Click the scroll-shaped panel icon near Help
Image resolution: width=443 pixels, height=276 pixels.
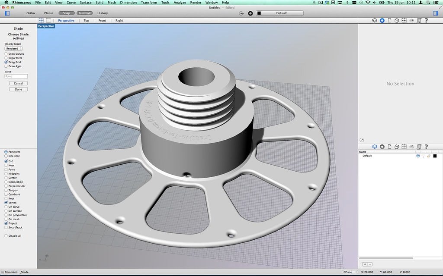click(419, 20)
